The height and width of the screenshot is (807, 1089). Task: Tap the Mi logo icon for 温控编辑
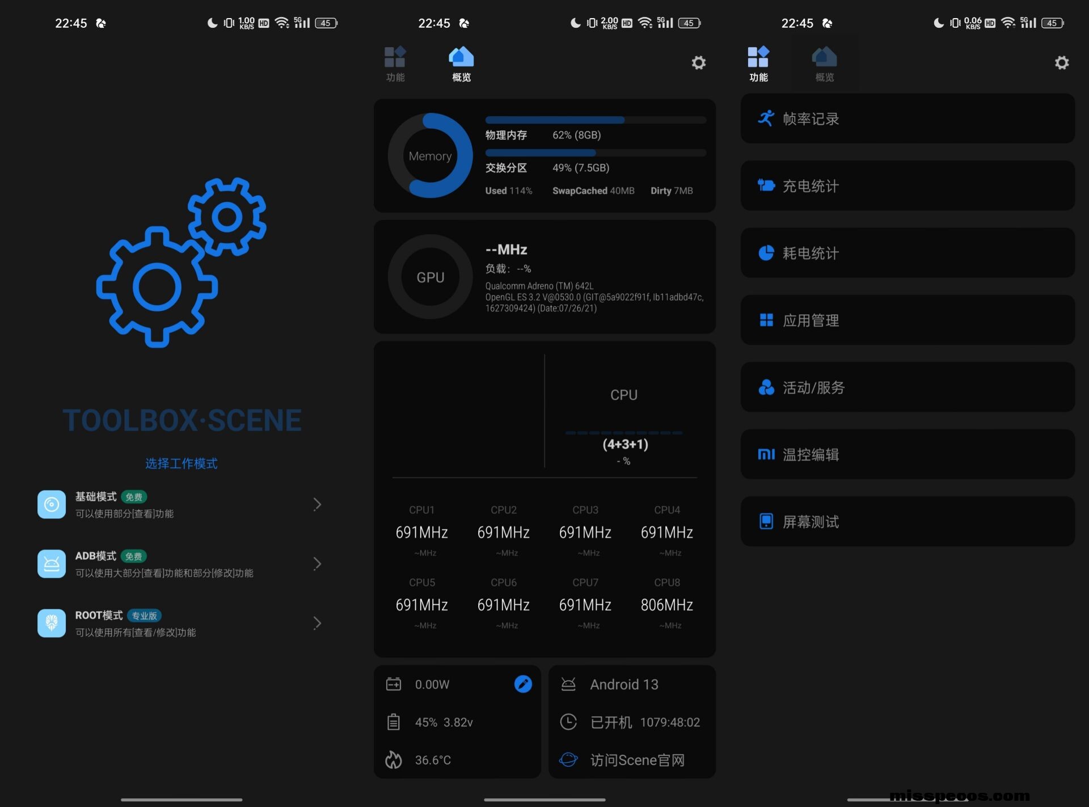click(766, 454)
